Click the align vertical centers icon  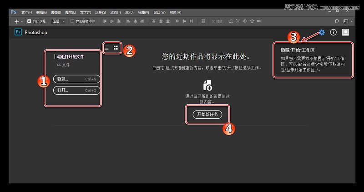[x=112, y=21]
